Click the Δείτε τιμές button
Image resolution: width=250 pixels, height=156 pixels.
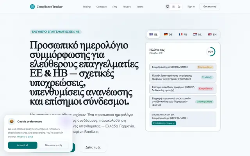[x=93, y=147]
